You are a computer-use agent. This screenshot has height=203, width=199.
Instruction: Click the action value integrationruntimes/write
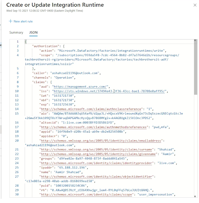coord(111,51)
